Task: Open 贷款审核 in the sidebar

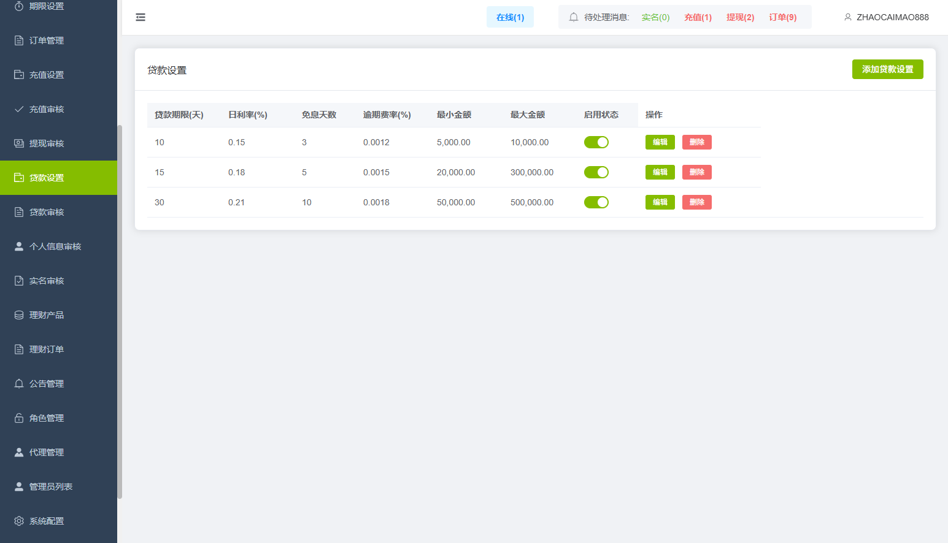Action: 47,212
